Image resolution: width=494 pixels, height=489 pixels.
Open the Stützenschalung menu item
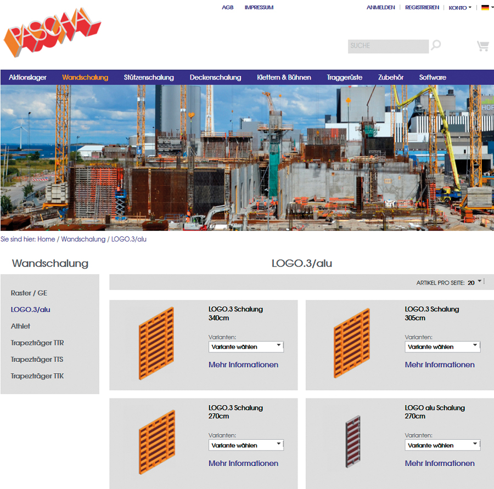[x=149, y=77]
